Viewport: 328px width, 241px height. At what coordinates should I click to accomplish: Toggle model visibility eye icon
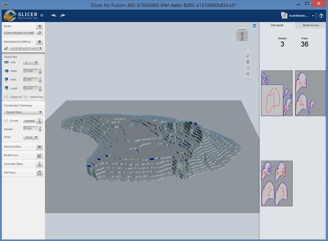click(x=39, y=26)
